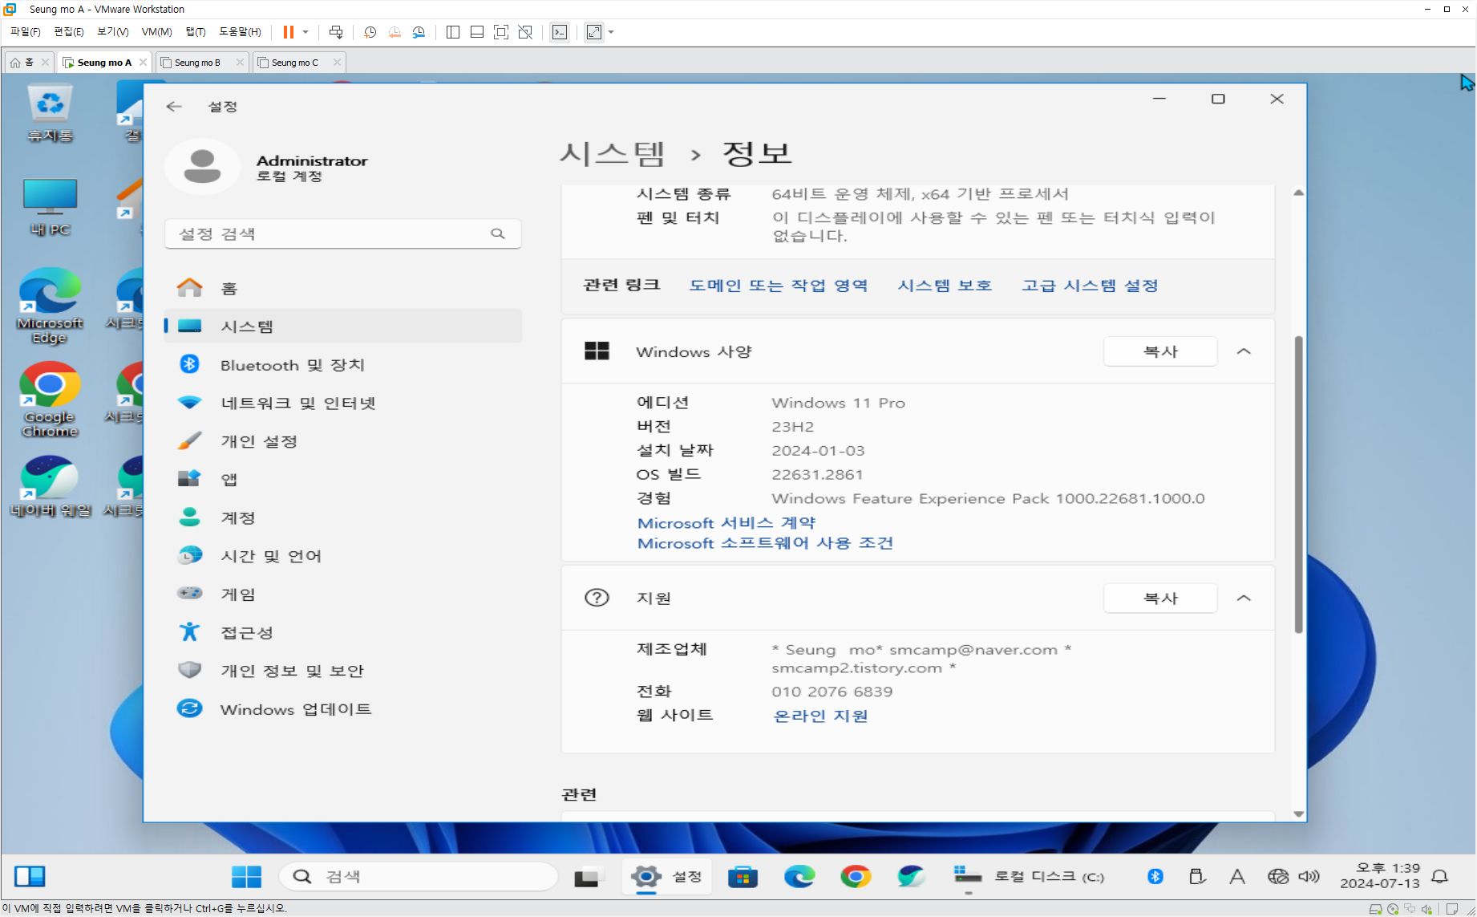1477x917 pixels.
Task: Open 로컬 디스크 (C:) taskbar item
Action: click(1030, 877)
